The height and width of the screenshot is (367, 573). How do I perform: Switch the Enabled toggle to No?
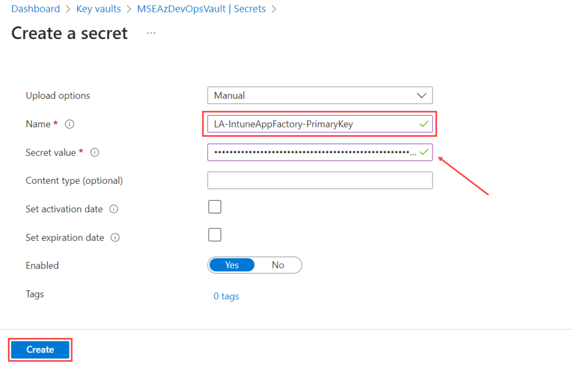click(x=278, y=265)
